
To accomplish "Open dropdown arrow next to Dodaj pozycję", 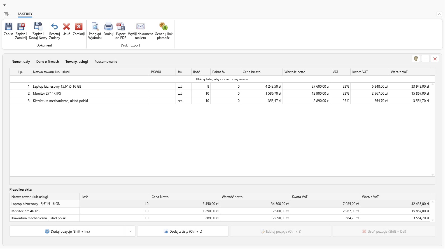I will click(x=130, y=231).
